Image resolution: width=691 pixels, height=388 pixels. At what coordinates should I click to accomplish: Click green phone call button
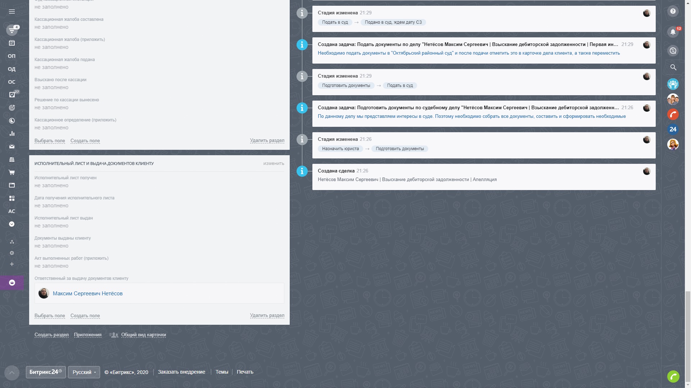673,376
